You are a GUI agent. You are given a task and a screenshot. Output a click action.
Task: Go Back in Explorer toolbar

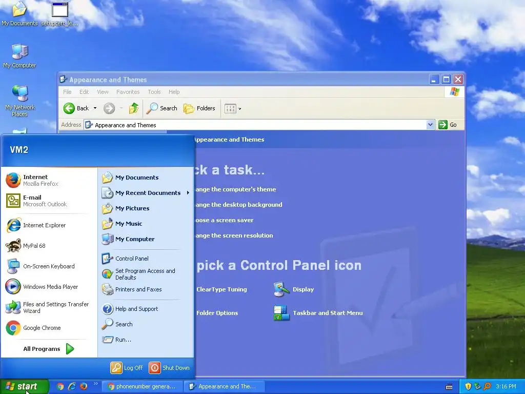[76, 108]
